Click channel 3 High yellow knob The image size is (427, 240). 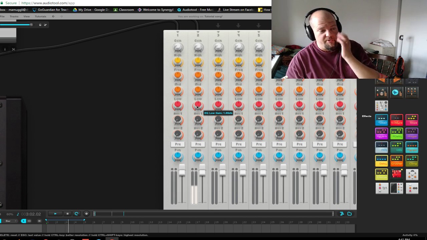[218, 61]
